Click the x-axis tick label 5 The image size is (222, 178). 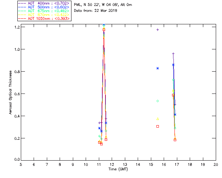(x=21, y=164)
